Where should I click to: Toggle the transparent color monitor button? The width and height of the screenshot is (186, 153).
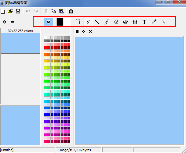point(48,22)
